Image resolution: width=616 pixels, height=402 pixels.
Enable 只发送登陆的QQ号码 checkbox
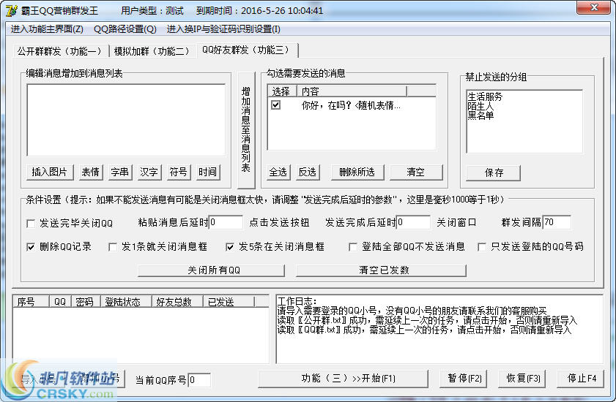click(482, 247)
